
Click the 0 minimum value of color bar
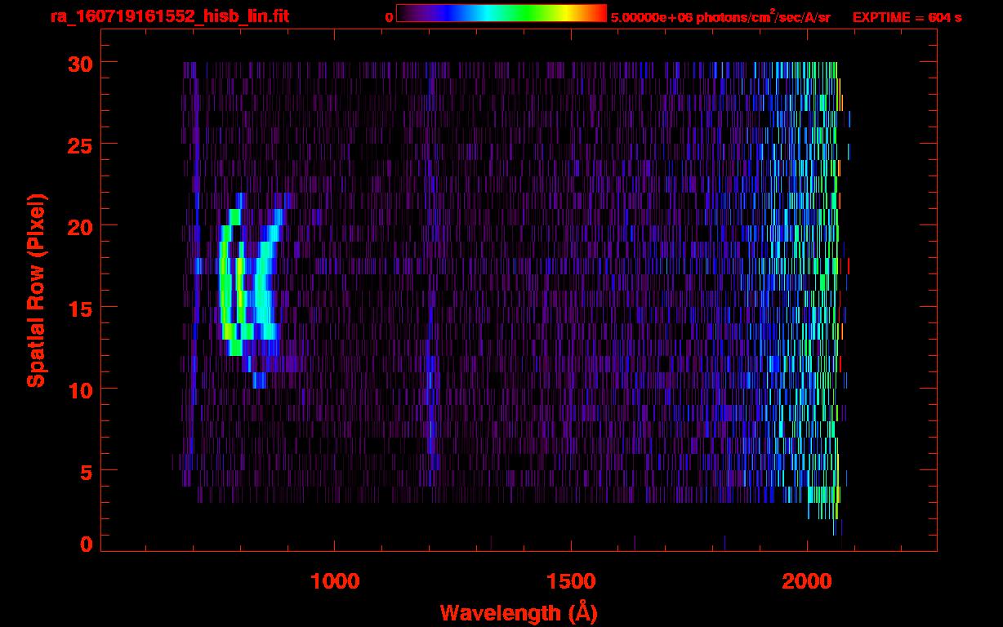coord(390,16)
